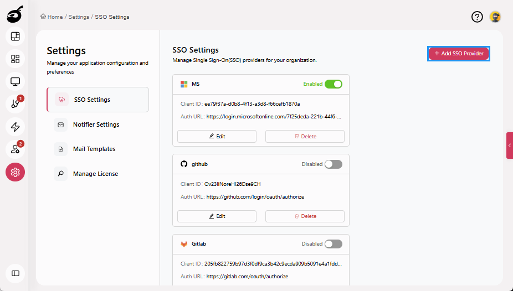This screenshot has width=513, height=291.
Task: Open the help question mark icon
Action: 477,17
